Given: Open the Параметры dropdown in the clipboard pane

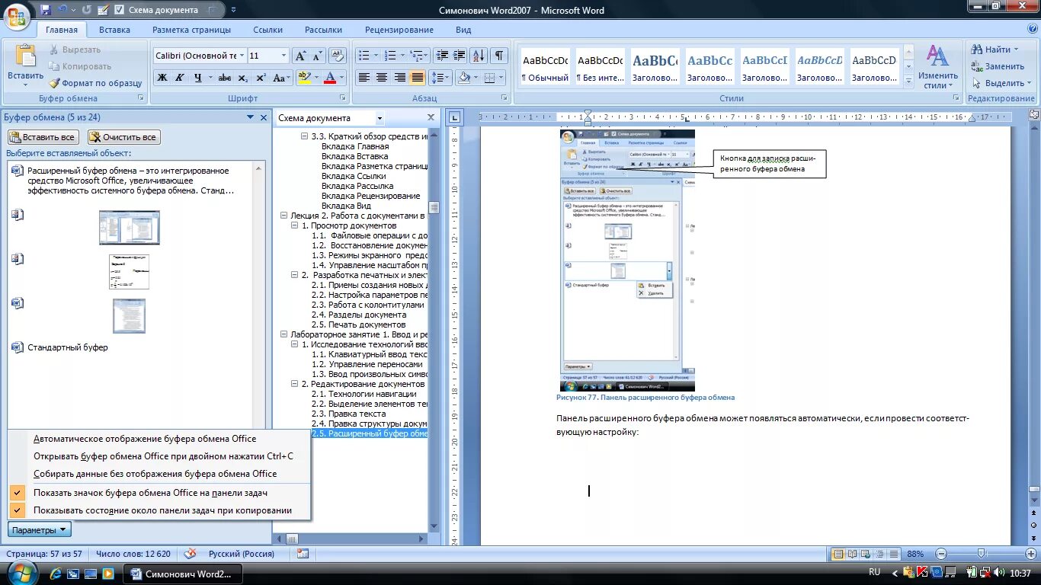Looking at the screenshot, I should [39, 530].
